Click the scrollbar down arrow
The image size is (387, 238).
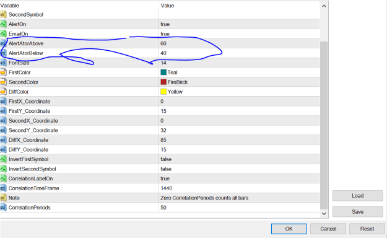pyautogui.click(x=324, y=214)
